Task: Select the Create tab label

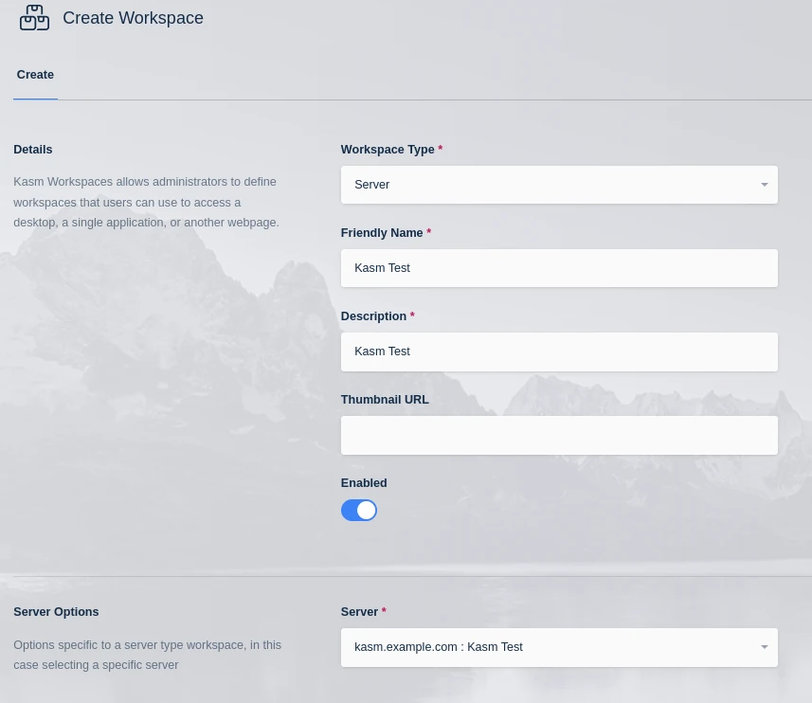Action: tap(35, 75)
